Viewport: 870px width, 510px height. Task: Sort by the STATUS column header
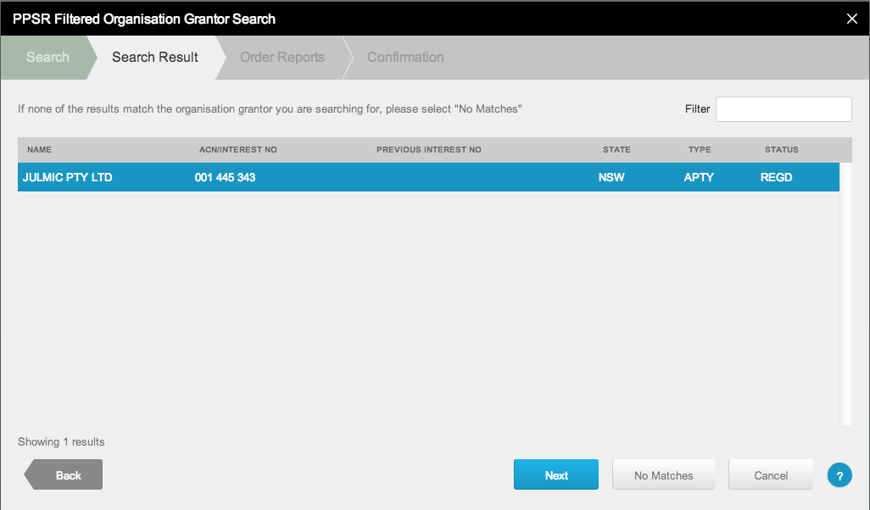[x=781, y=150]
